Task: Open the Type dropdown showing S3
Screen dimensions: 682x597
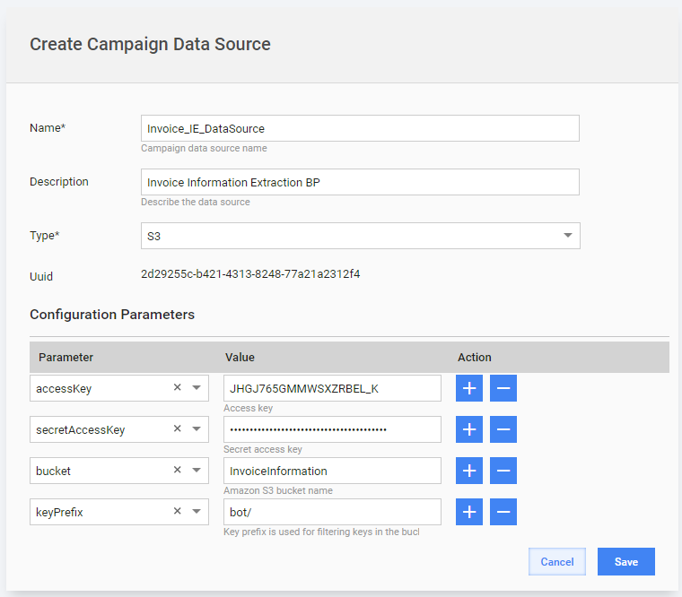Action: (x=360, y=236)
